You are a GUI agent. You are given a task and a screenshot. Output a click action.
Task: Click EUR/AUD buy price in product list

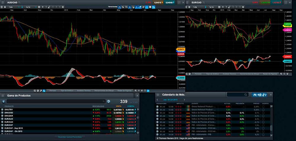click(x=131, y=119)
